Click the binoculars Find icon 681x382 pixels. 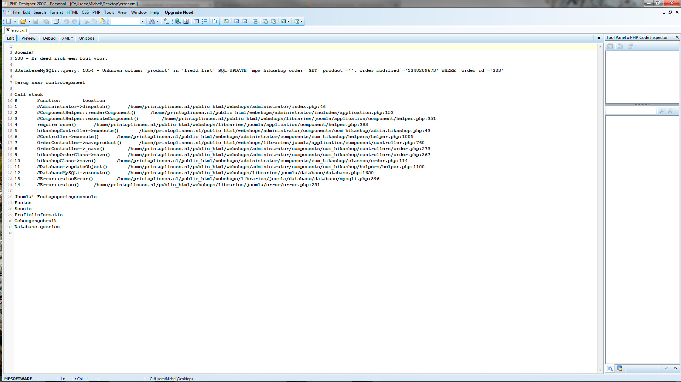152,22
